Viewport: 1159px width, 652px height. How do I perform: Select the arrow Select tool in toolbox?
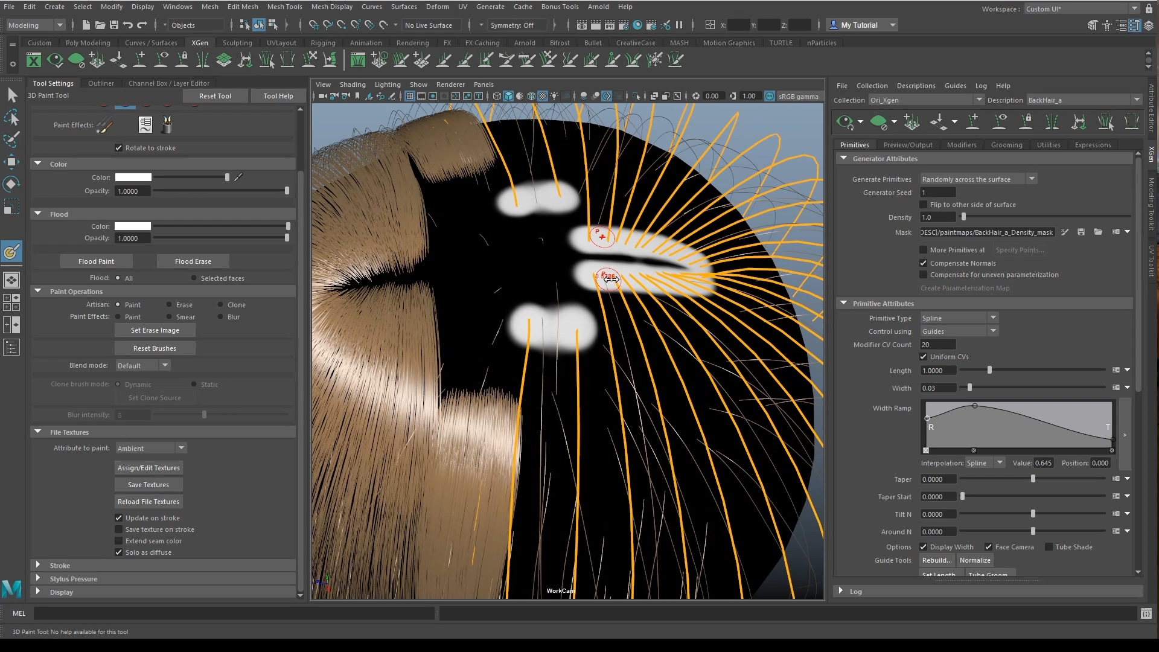click(x=12, y=95)
